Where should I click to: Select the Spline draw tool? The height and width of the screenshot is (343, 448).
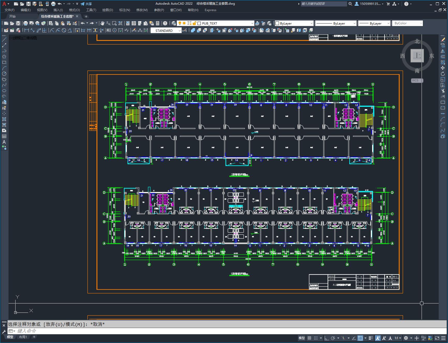[4, 85]
